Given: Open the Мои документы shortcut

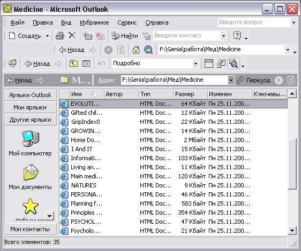Looking at the screenshot, I should 31,177.
